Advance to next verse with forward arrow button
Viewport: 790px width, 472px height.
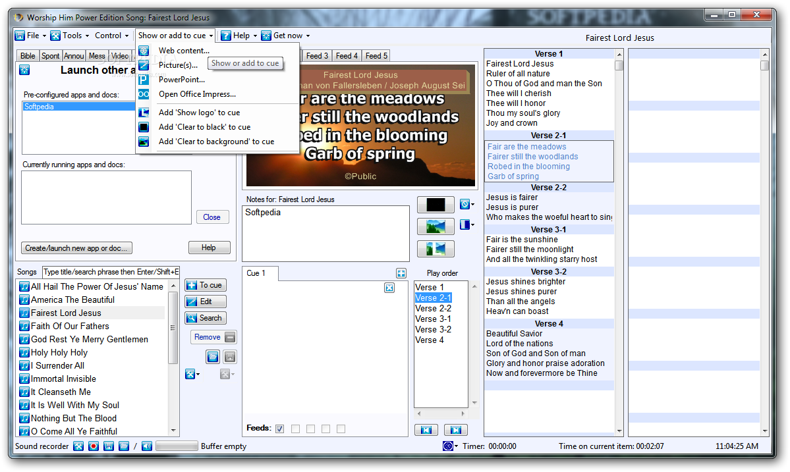tap(455, 430)
